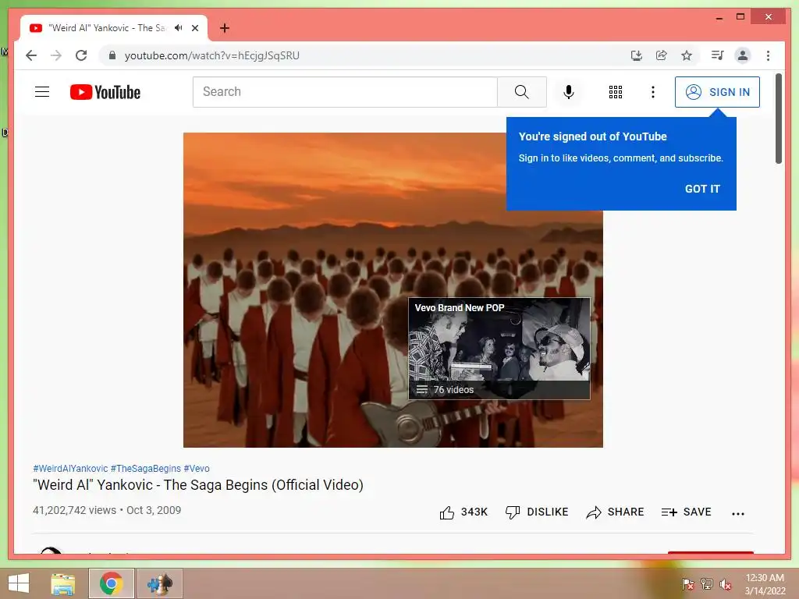Click the share page icon in address bar
The height and width of the screenshot is (599, 799).
(662, 55)
